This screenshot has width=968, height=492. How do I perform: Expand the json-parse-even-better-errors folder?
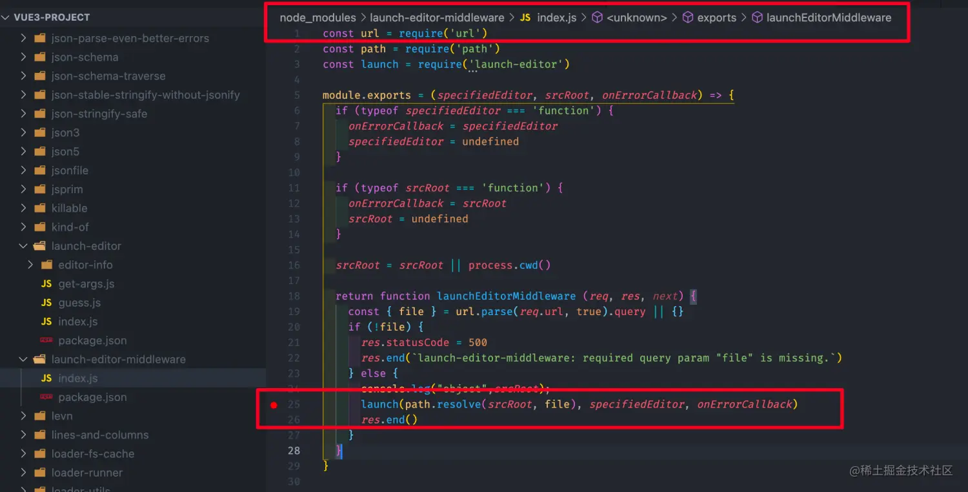click(x=23, y=38)
